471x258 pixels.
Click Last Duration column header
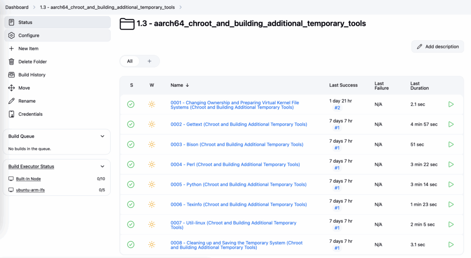[x=419, y=86]
